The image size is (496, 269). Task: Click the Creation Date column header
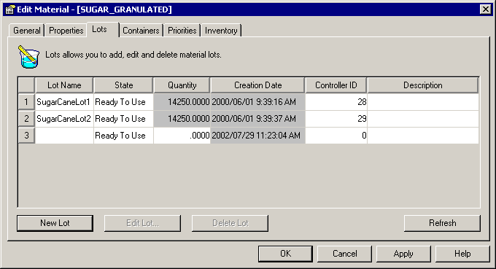257,85
